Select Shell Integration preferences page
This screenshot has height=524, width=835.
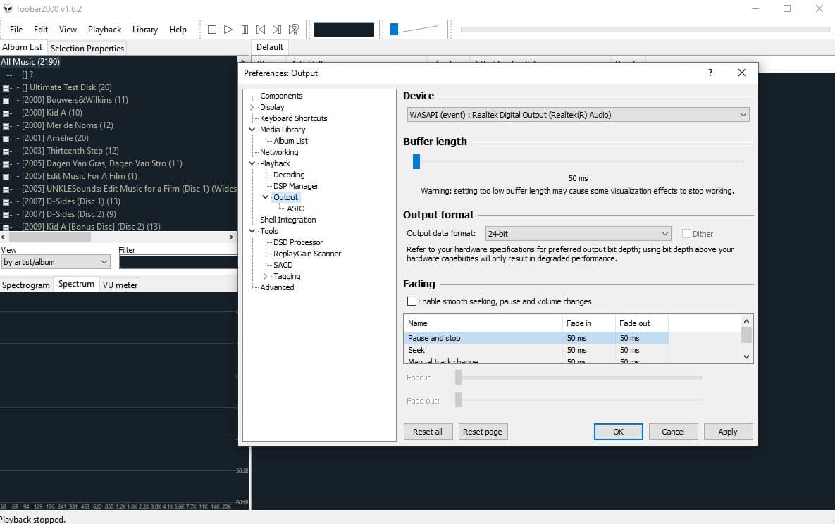pos(287,220)
